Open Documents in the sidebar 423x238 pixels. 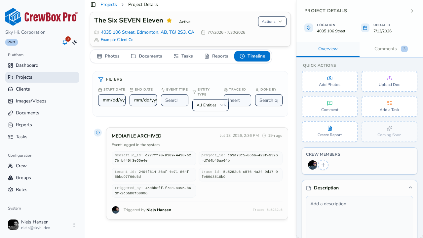tap(42, 113)
